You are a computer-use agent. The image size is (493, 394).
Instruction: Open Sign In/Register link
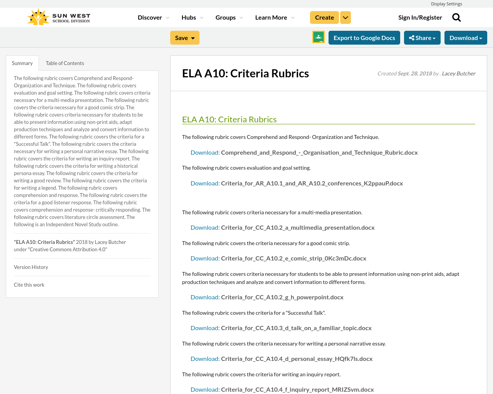(420, 18)
